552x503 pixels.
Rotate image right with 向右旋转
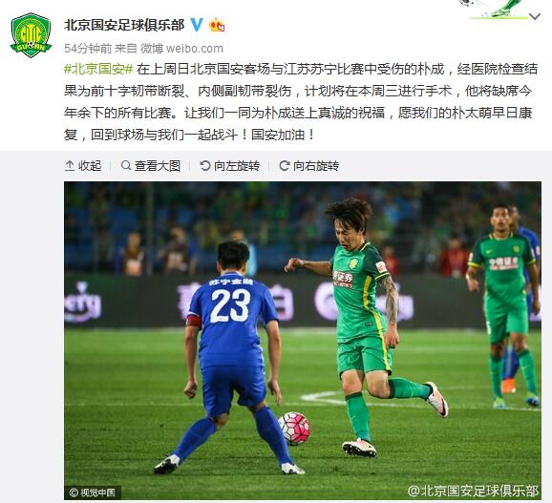308,165
